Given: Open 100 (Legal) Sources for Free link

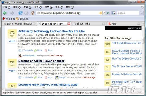Looking at the screenshot, I should (127, 43).
